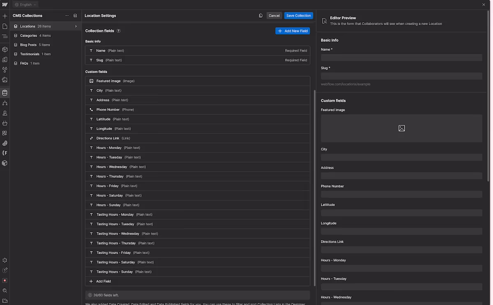
Task: Open the Webflow logo menu
Action: tap(5, 5)
